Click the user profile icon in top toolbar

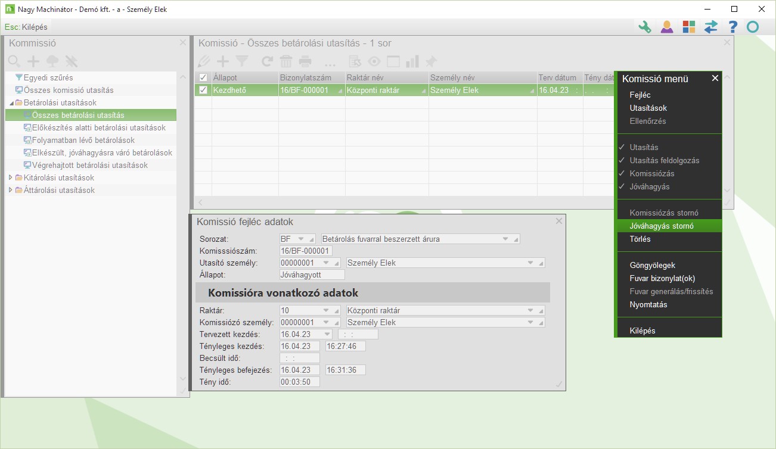point(667,27)
